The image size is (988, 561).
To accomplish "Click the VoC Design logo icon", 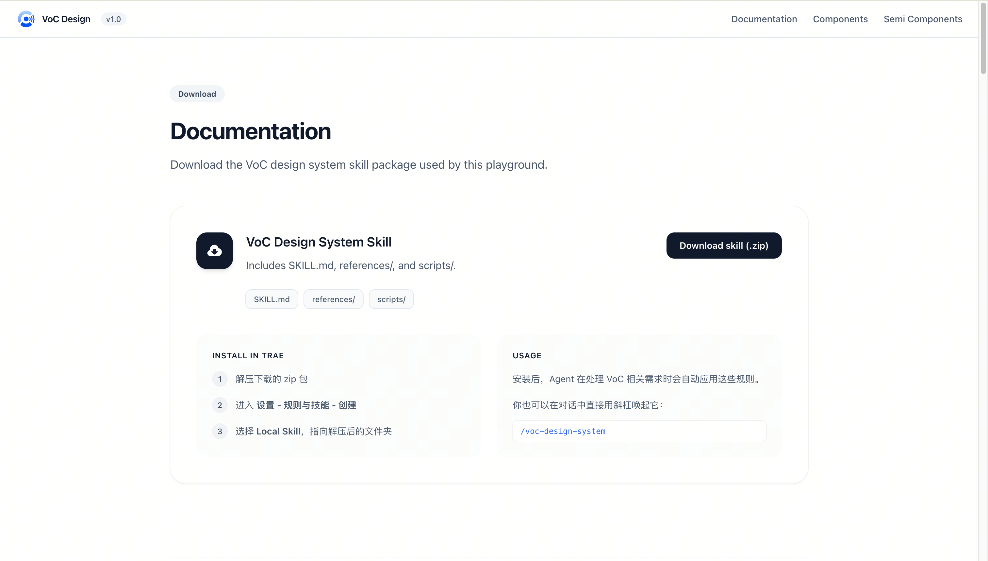I will (x=26, y=19).
